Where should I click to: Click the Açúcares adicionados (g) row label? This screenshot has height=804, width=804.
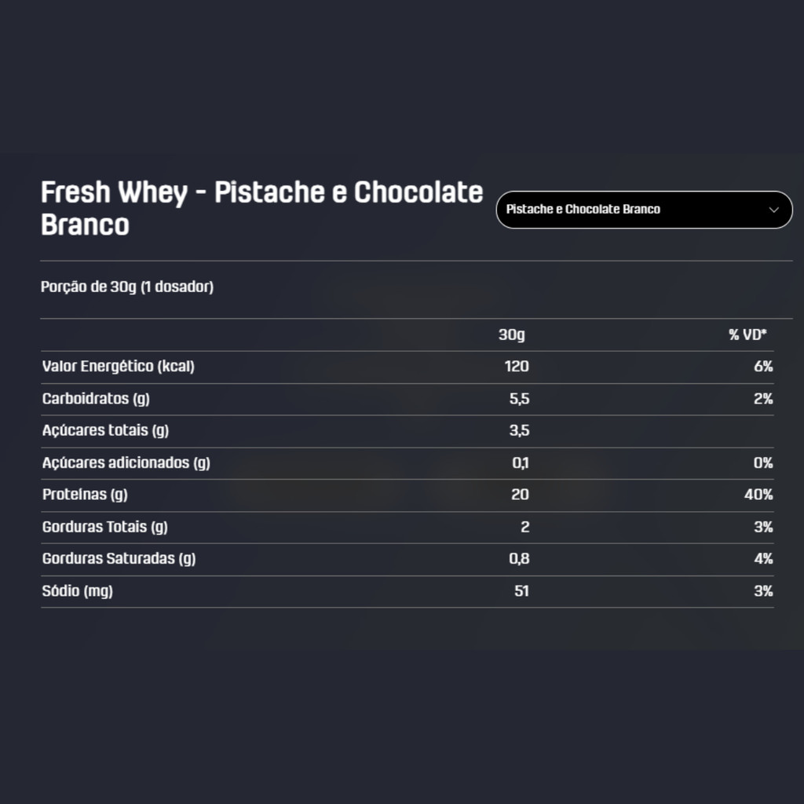pos(126,463)
